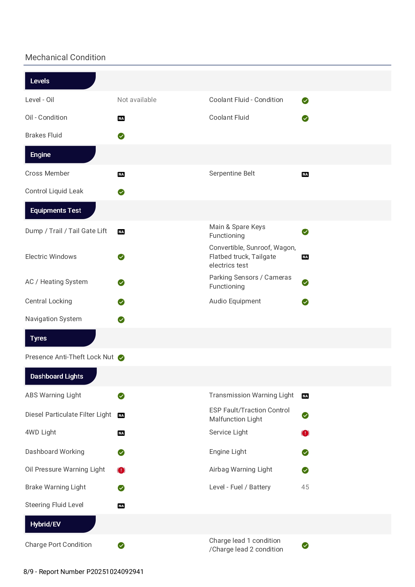
Task: Click the Navigation System green check icon
Action: [x=121, y=320]
